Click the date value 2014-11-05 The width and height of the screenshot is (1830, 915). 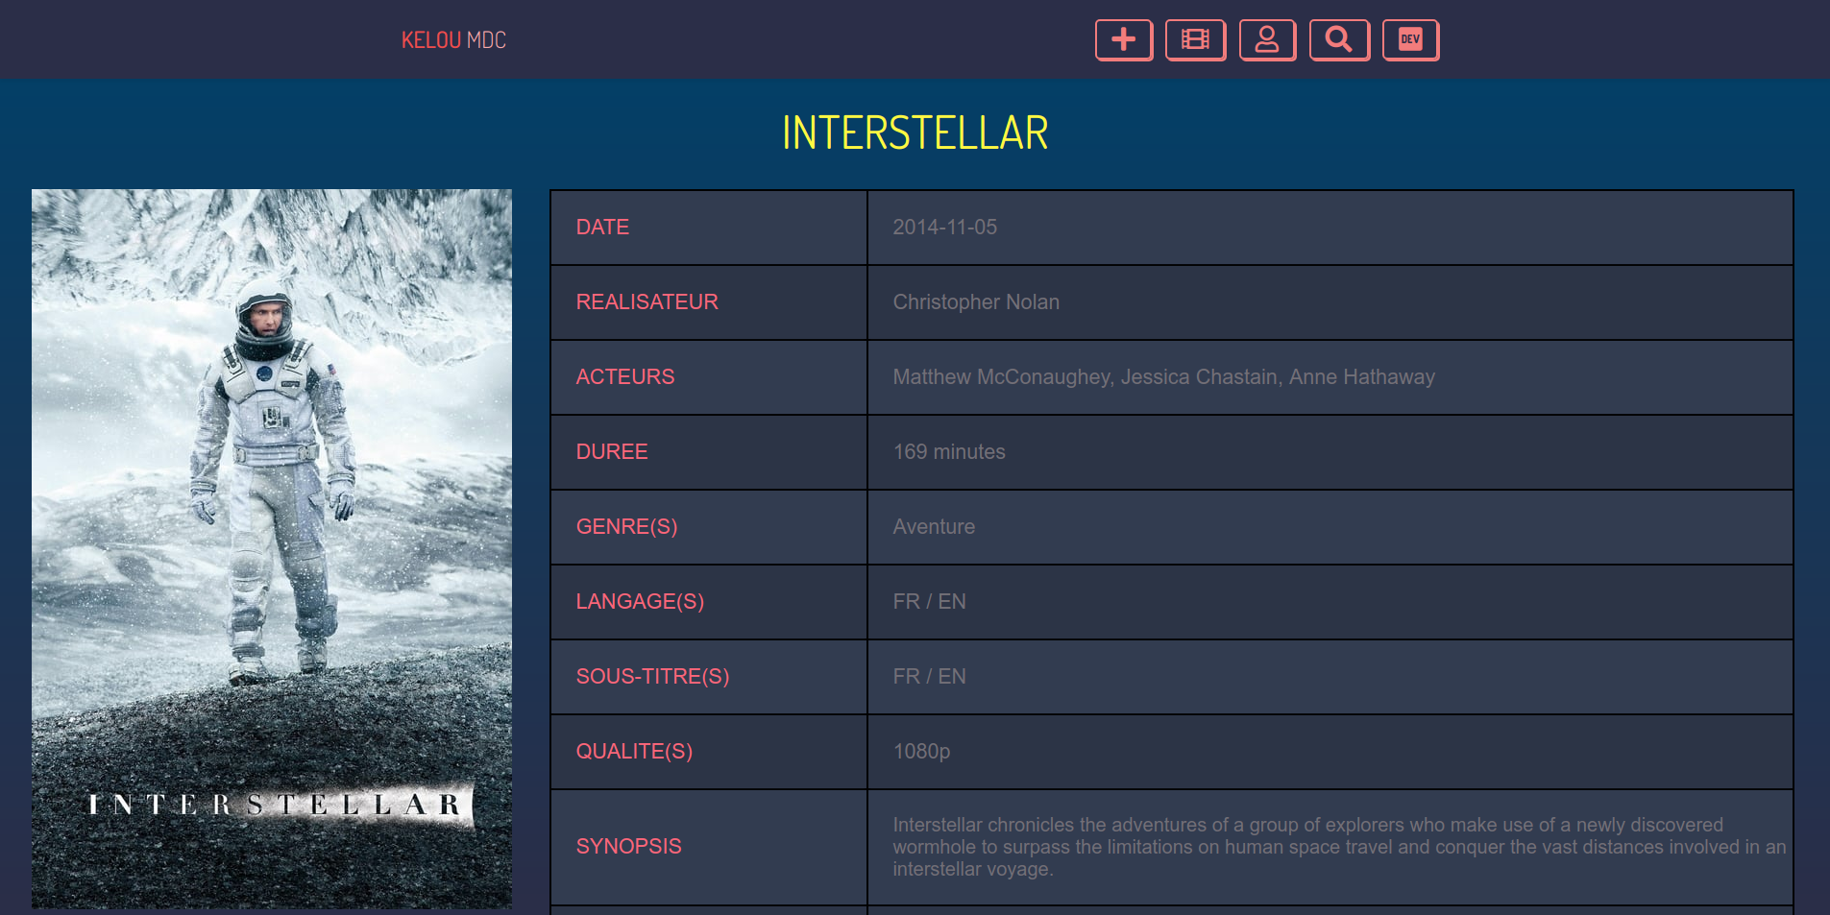pos(945,228)
